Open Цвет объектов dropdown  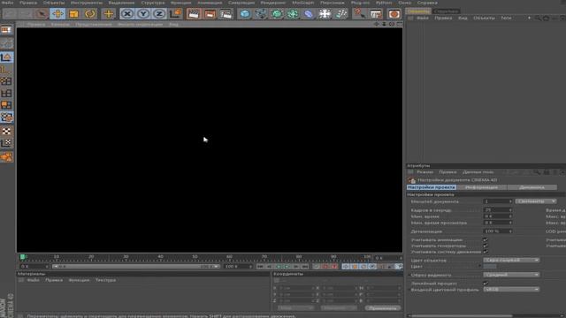click(511, 260)
